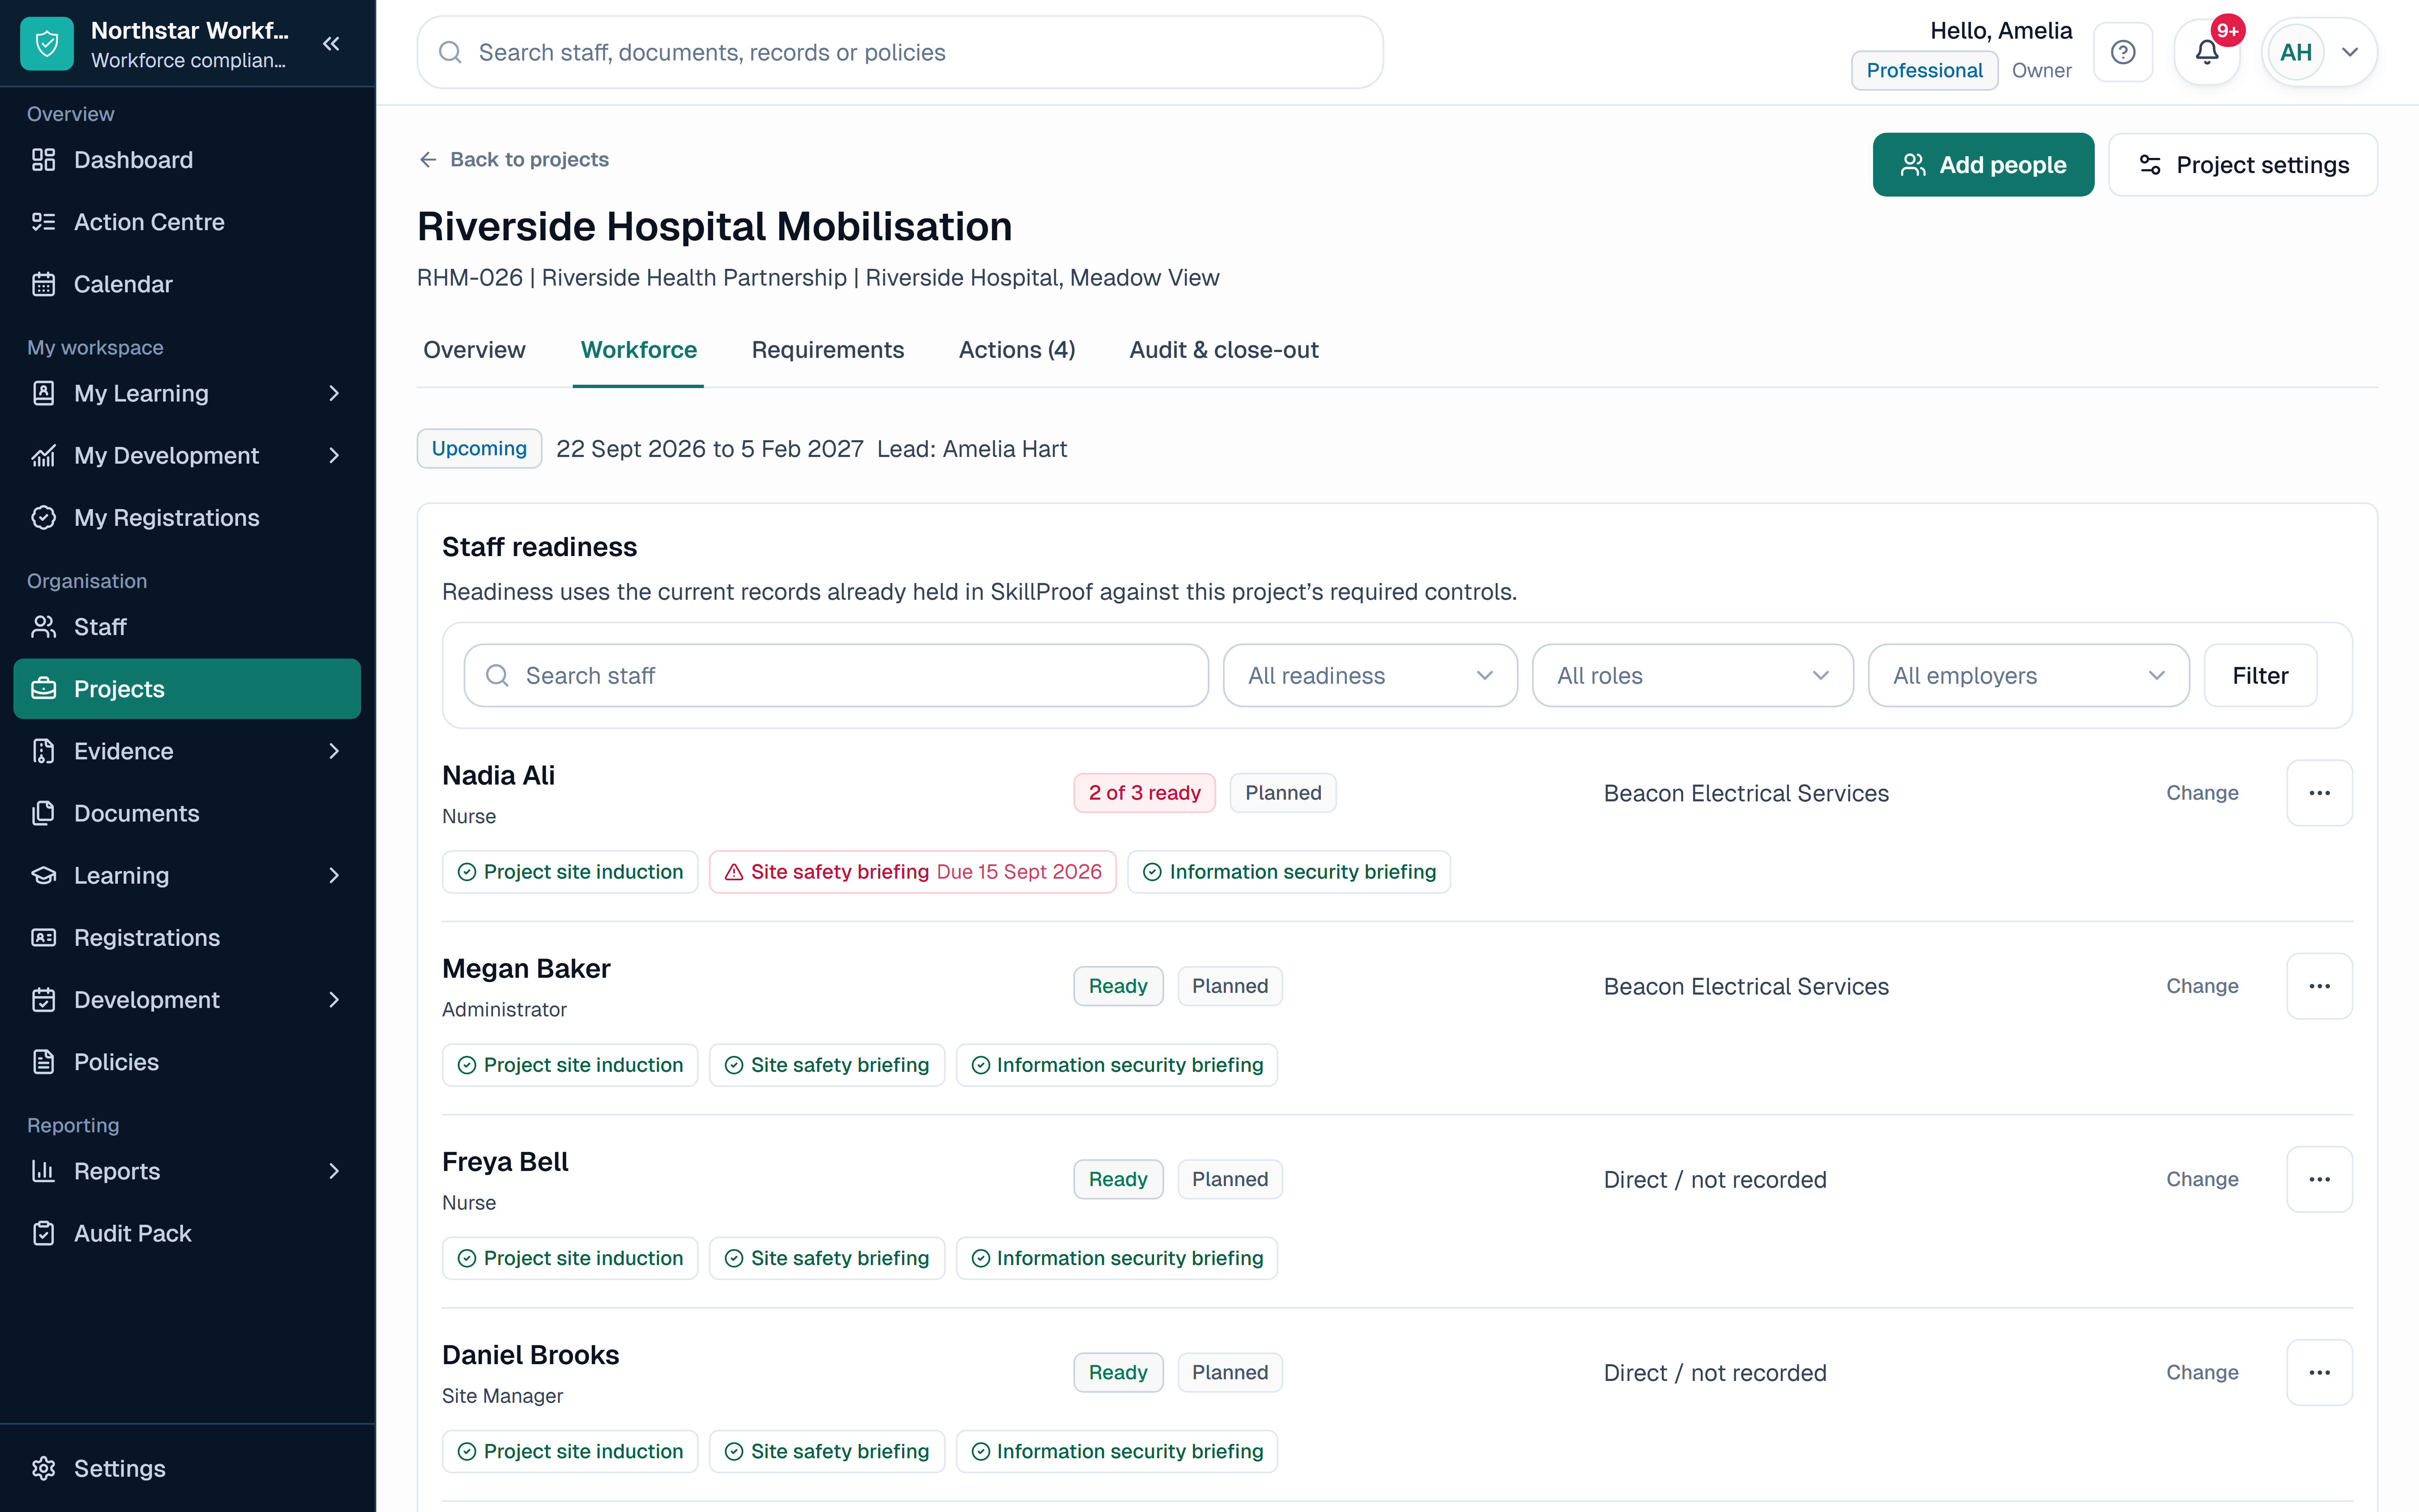This screenshot has width=2419, height=1512.
Task: Open more options menu for Daniel Brooks
Action: [x=2319, y=1372]
